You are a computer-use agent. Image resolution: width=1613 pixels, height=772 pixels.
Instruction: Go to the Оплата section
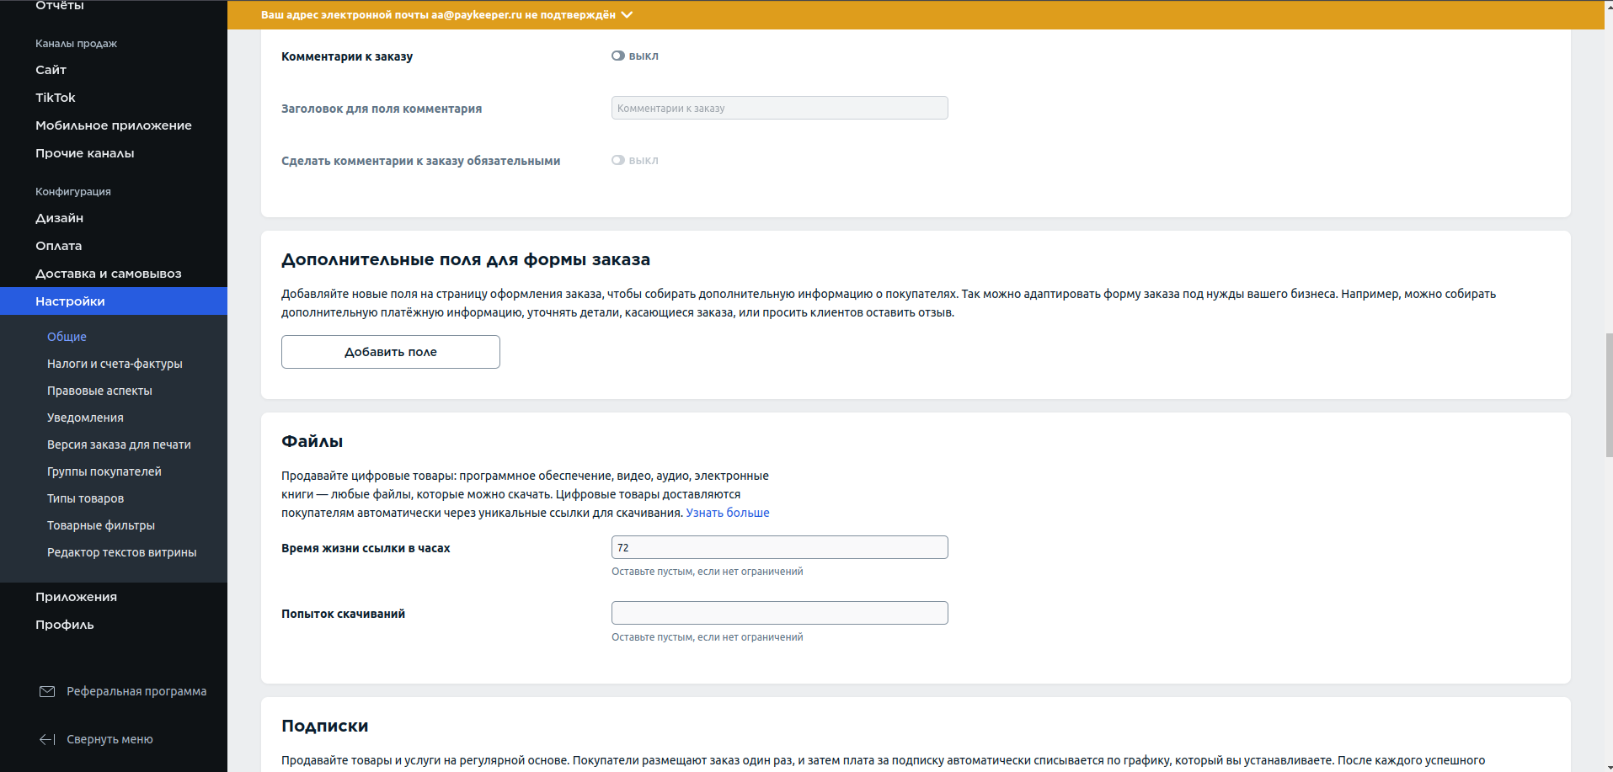(58, 246)
